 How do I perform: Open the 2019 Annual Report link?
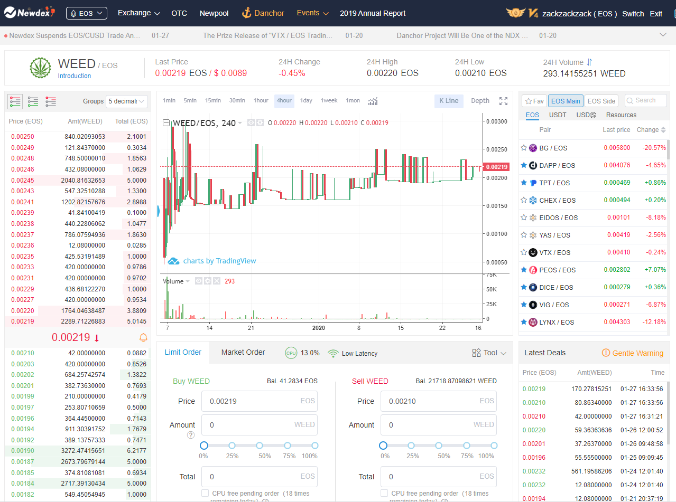click(373, 13)
